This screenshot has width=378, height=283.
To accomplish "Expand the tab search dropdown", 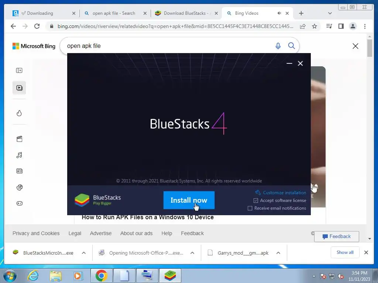I will (x=330, y=13).
